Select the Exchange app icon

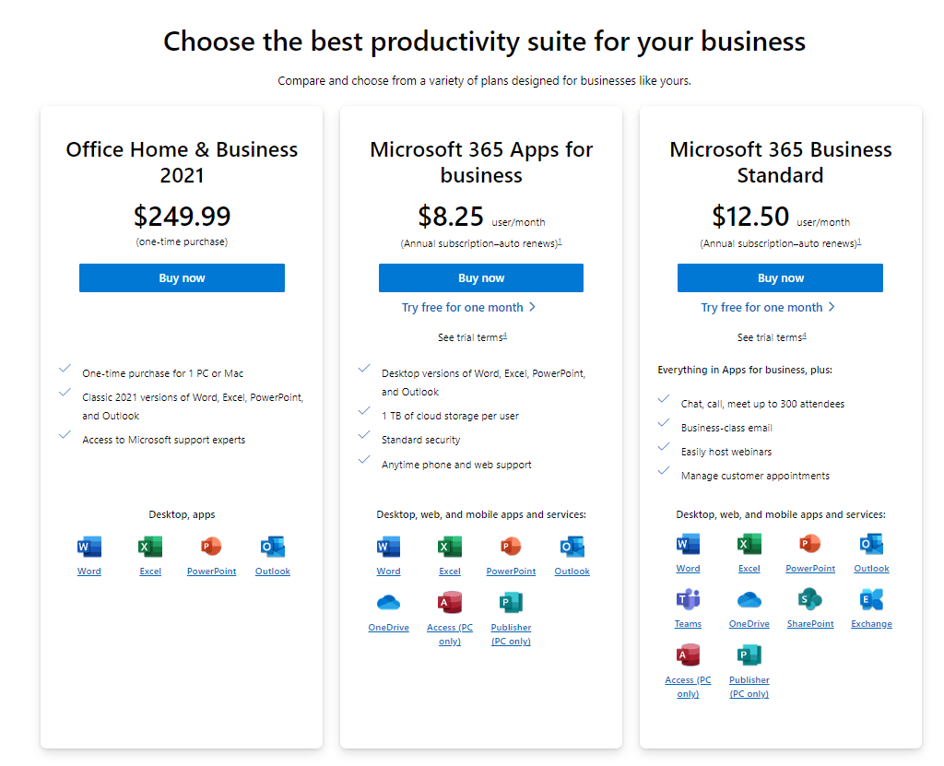pyautogui.click(x=871, y=599)
